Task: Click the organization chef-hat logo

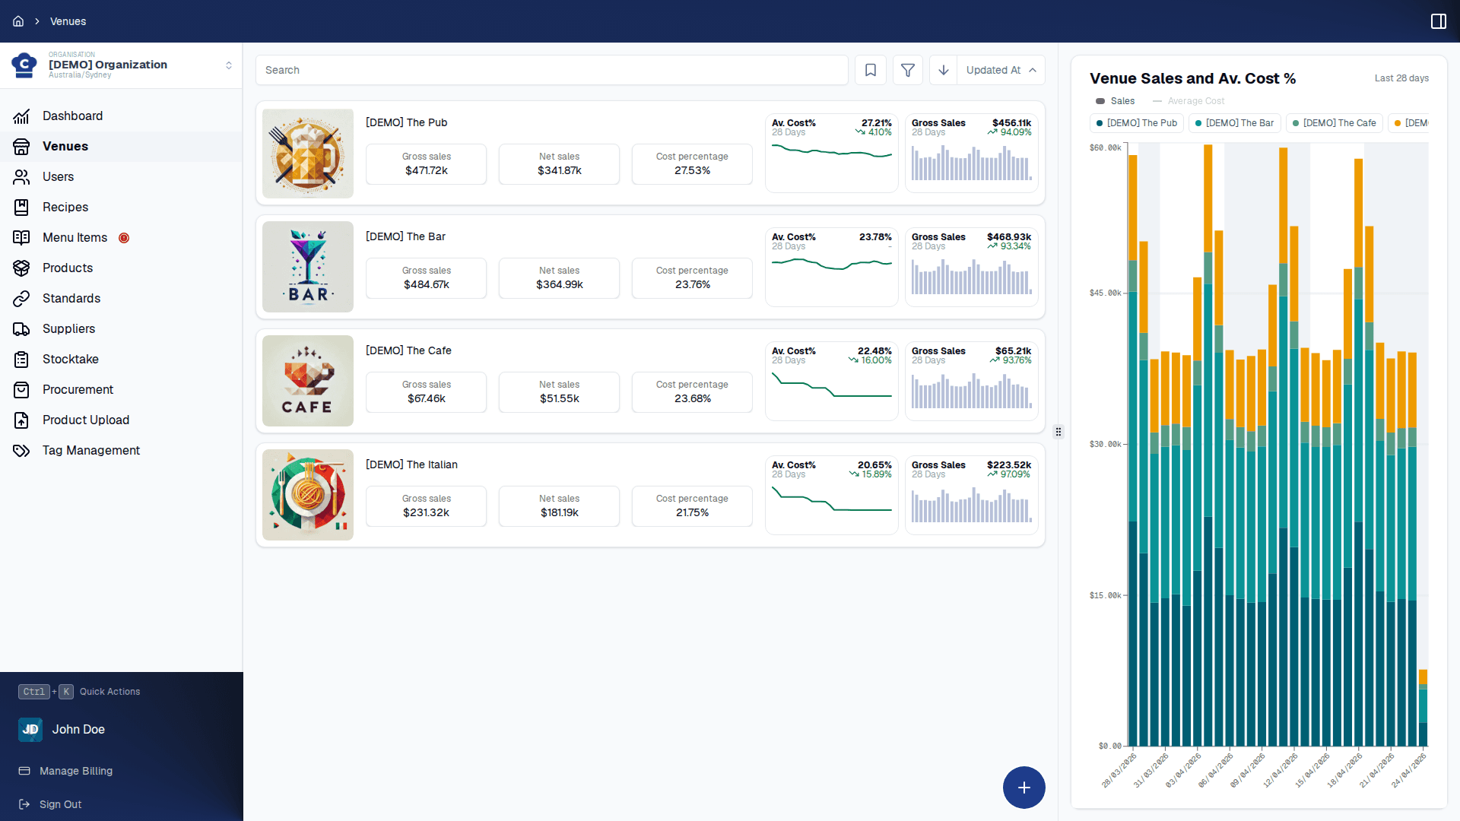Action: [24, 65]
